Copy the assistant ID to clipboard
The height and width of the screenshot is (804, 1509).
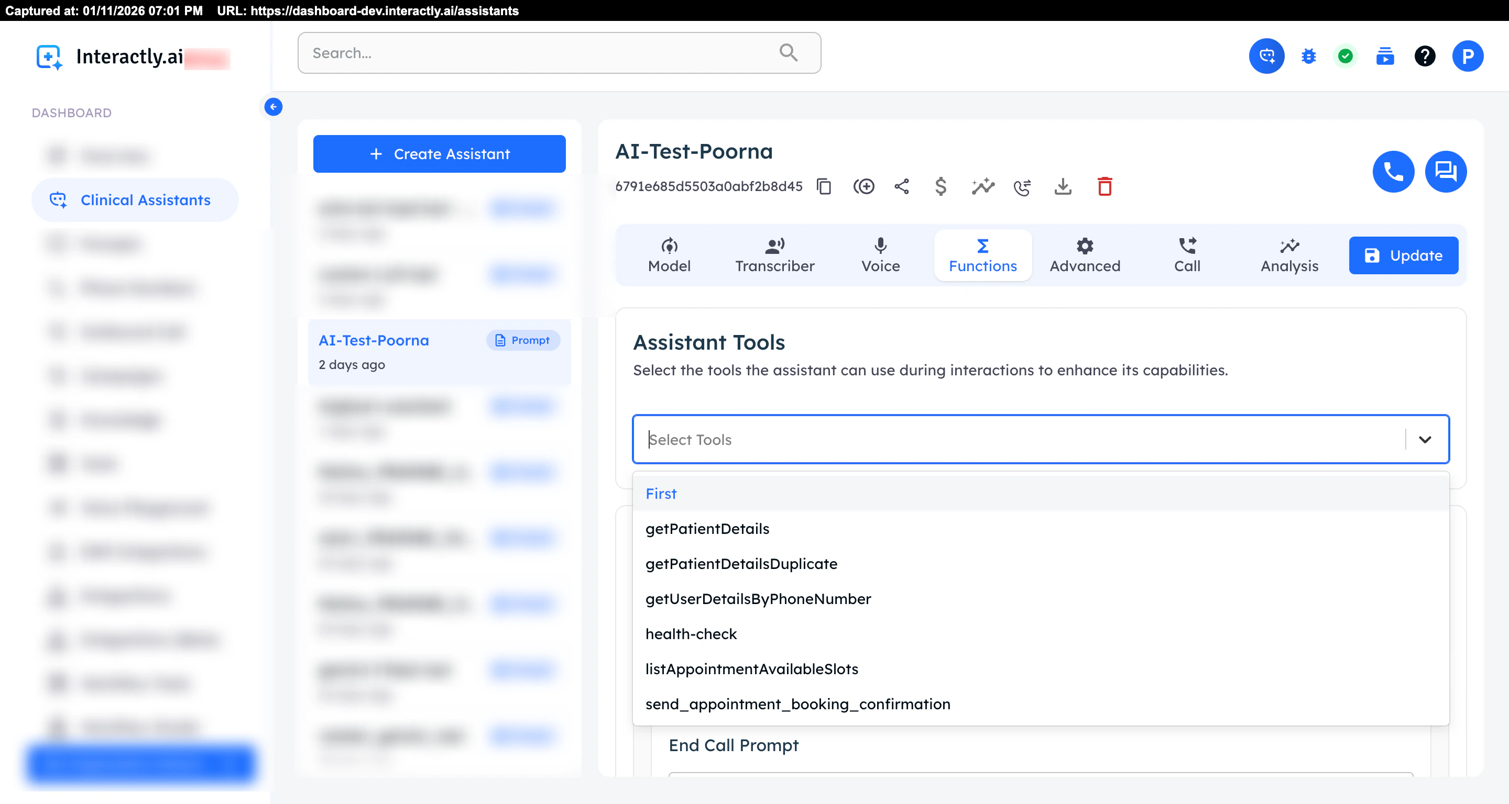[x=824, y=187]
